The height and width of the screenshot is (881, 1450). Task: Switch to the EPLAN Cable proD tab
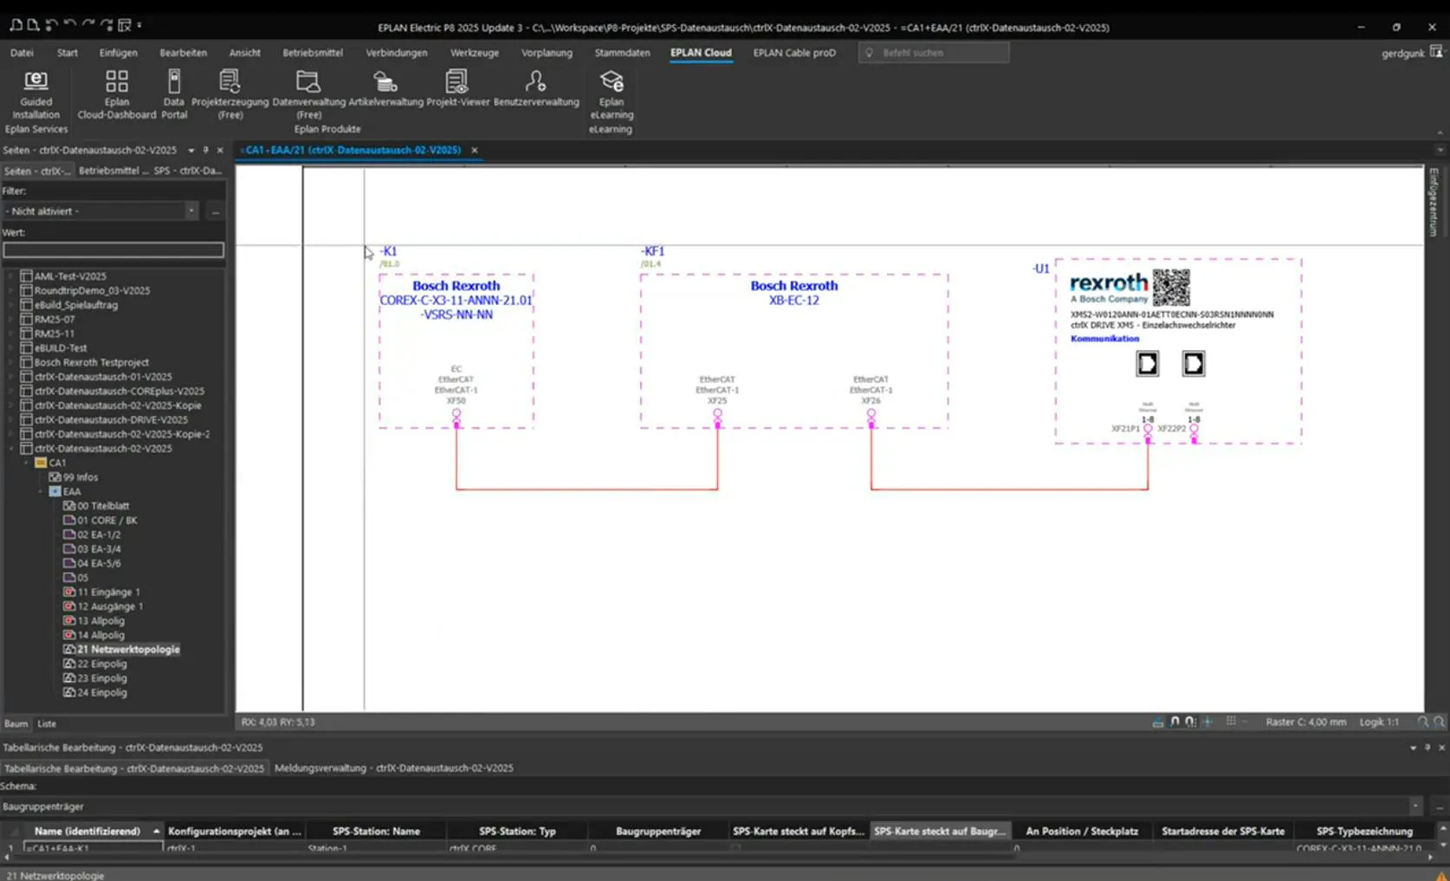(x=794, y=53)
